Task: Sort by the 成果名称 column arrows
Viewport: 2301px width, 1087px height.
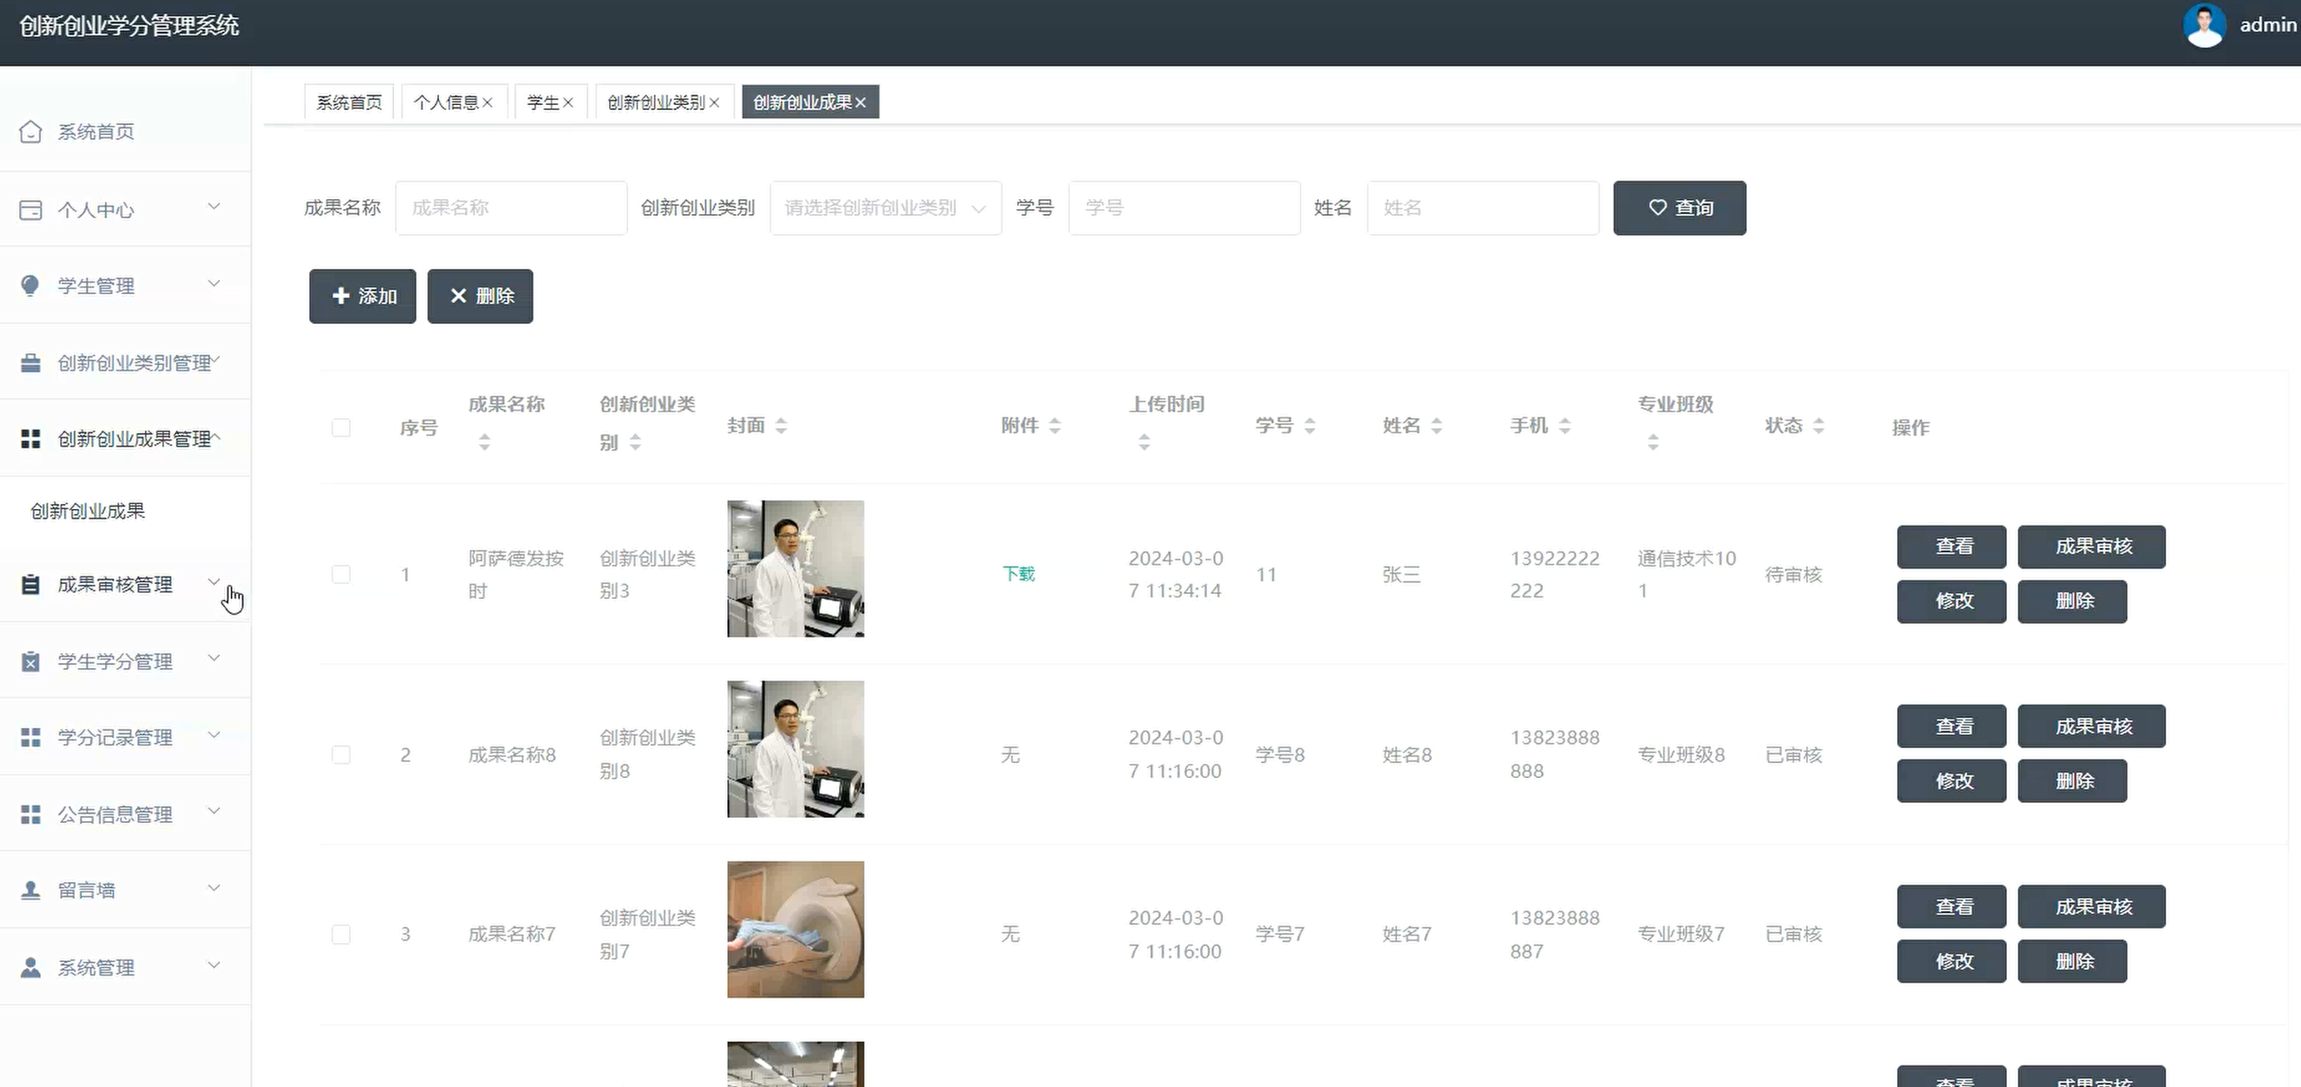Action: (484, 441)
